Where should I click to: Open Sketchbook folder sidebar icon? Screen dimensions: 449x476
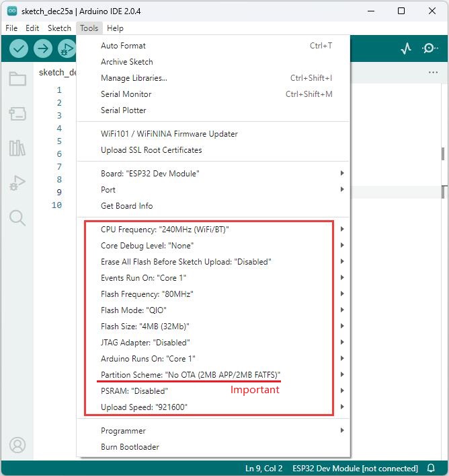17,79
